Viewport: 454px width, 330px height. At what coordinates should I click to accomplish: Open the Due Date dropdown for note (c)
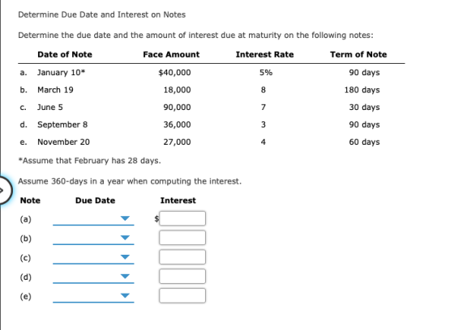93,257
